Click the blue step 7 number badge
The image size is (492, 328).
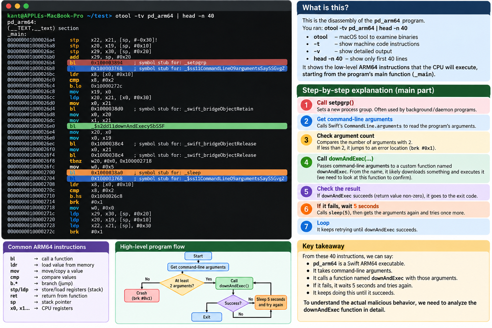click(x=306, y=226)
